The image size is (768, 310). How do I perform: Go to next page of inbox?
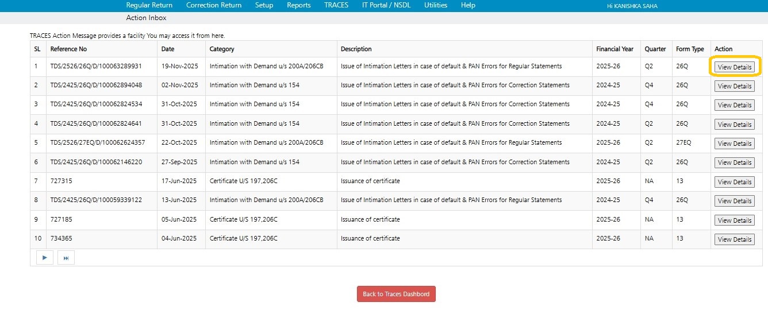click(44, 258)
